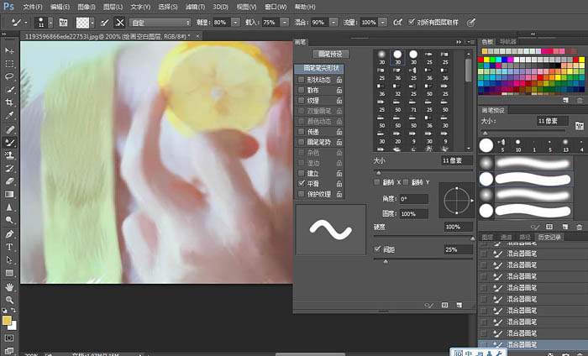588x356 pixels.
Task: Toggle the 平滑 smoothing checkbox
Action: click(x=301, y=183)
